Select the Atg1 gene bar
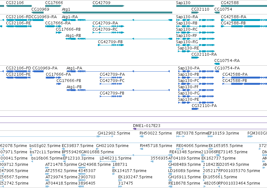 117,13
